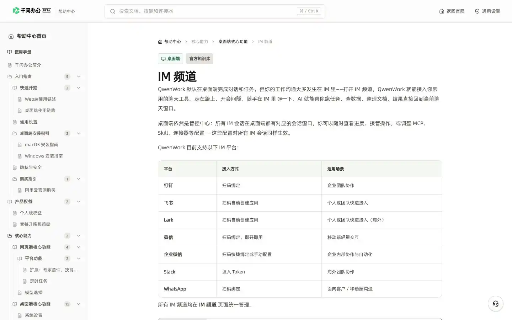Collapse the 产品权益 chevron
Screen dimensions: 512x320
tap(79, 202)
